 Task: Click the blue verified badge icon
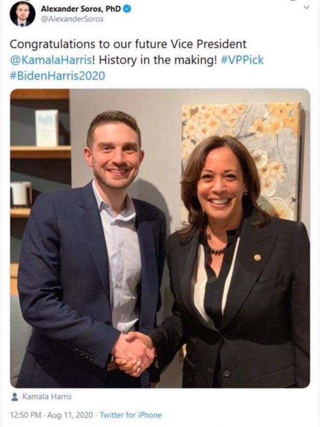[x=127, y=9]
